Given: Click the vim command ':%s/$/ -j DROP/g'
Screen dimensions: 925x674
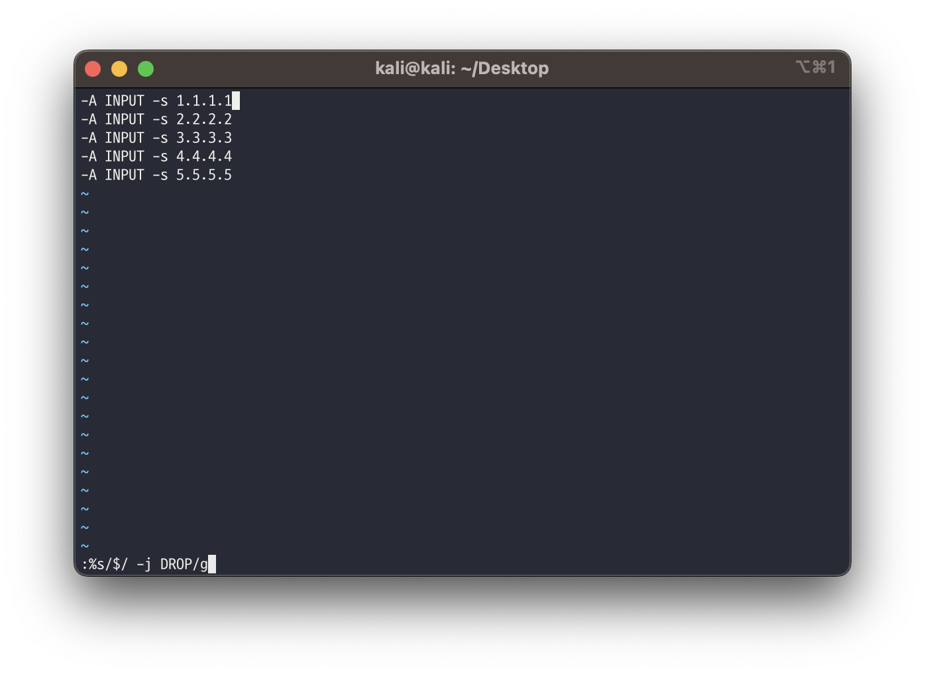Looking at the screenshot, I should click(x=144, y=564).
